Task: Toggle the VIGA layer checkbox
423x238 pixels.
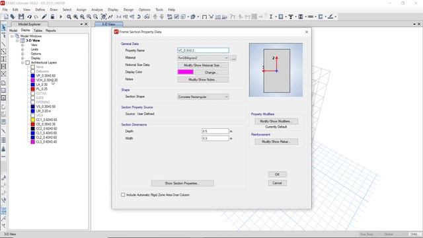Action: pos(32,115)
